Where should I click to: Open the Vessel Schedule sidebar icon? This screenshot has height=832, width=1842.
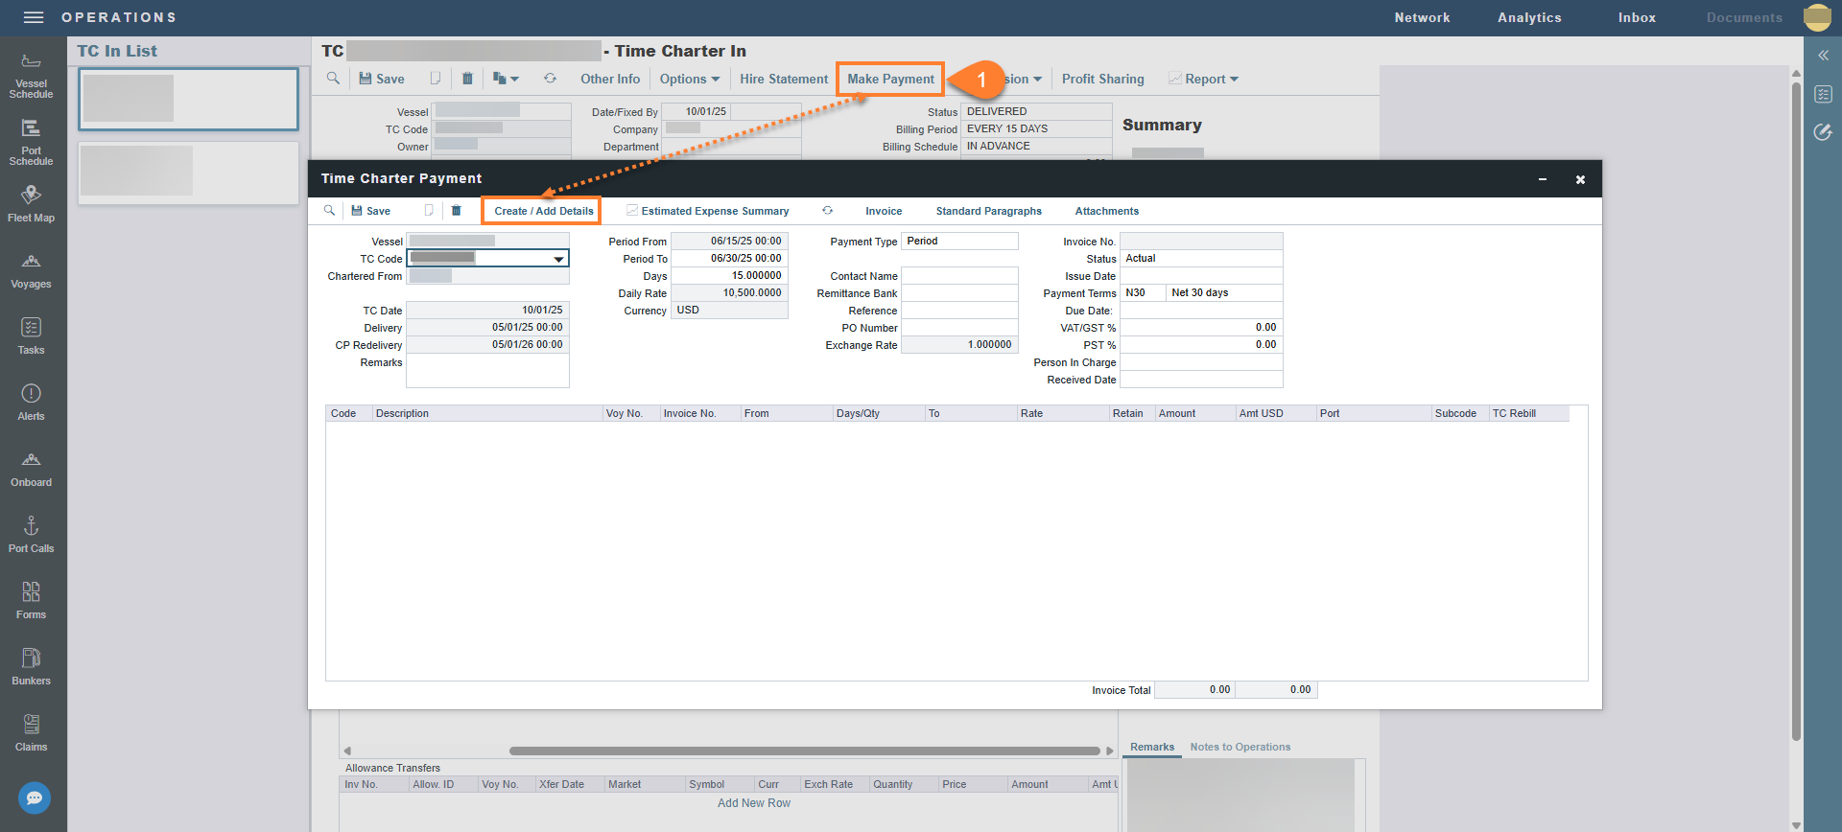click(31, 76)
